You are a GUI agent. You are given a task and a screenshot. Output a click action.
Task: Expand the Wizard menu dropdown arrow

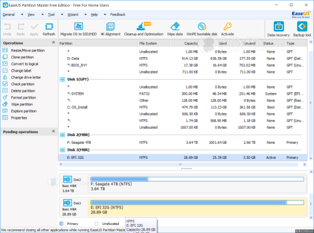pos(85,14)
